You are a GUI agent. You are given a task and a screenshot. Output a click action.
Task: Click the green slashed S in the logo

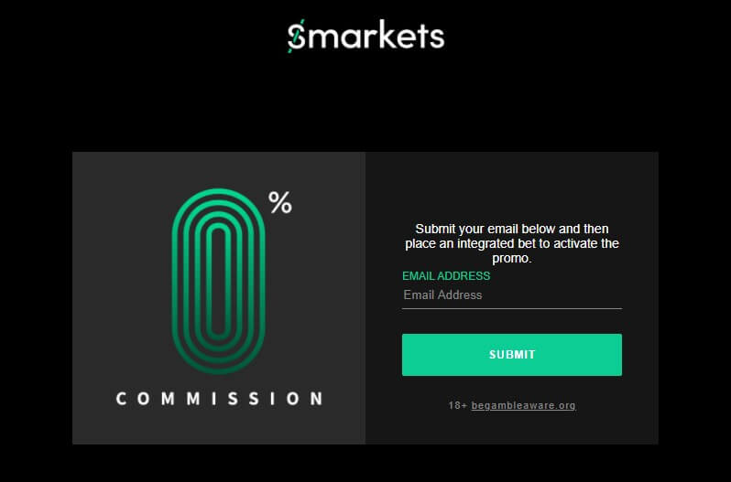point(296,37)
